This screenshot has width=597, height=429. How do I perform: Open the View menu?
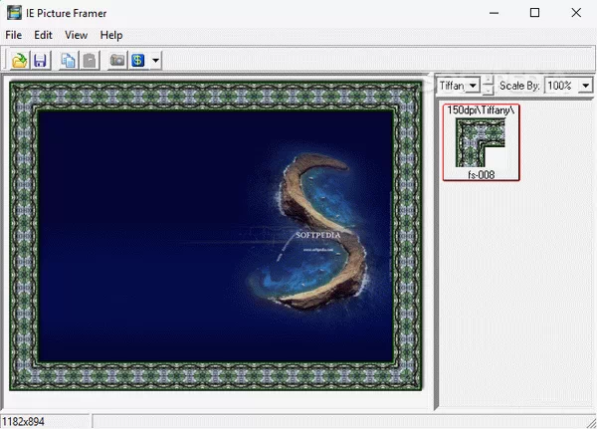pos(77,35)
